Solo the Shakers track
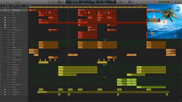 (x=9, y=18)
